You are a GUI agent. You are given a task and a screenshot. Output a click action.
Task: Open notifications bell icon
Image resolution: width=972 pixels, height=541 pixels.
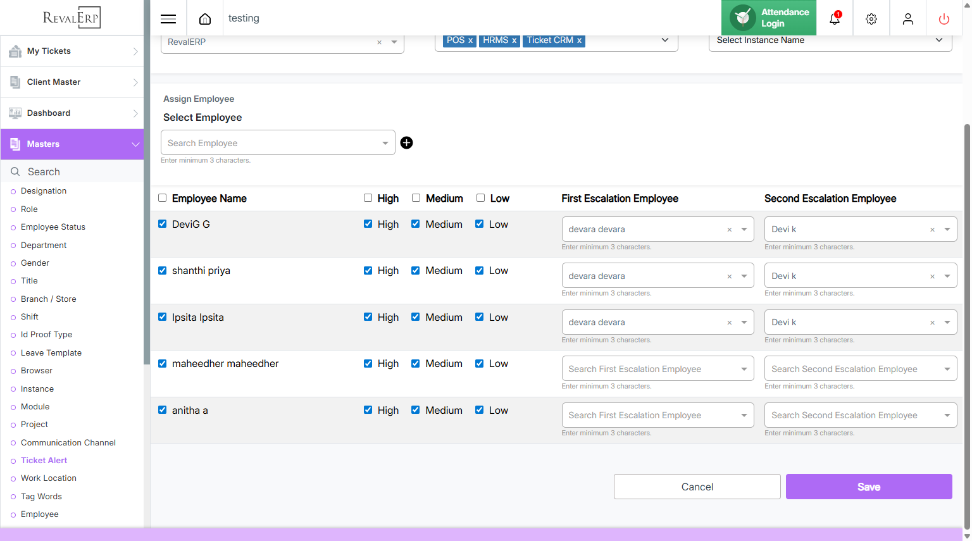click(835, 19)
